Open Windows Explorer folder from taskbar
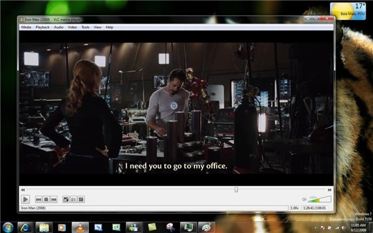This screenshot has height=233, width=373. (x=44, y=227)
